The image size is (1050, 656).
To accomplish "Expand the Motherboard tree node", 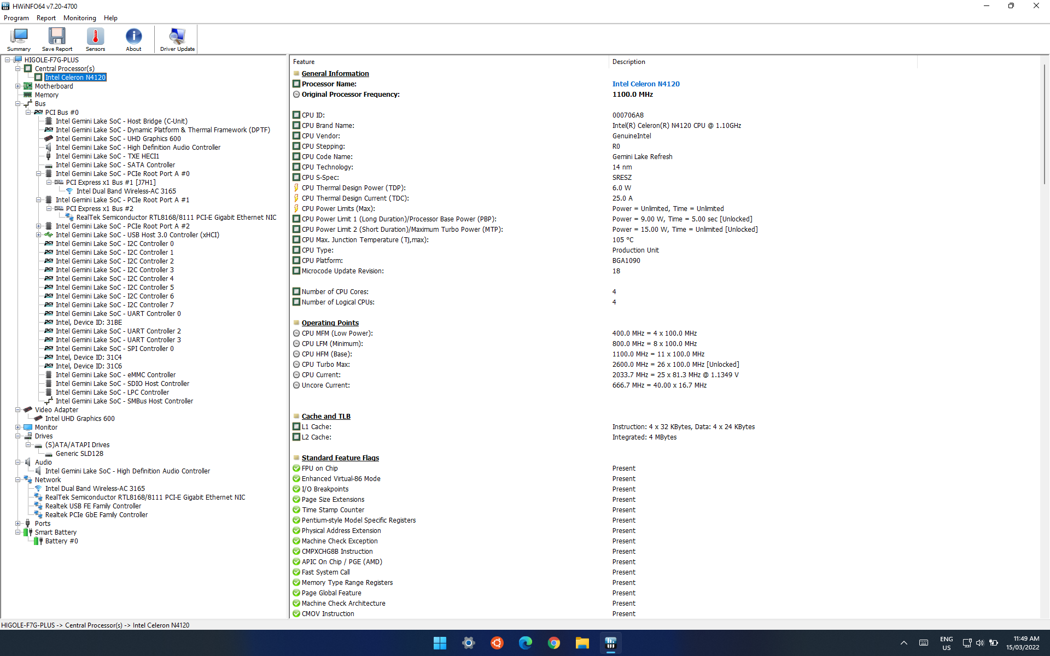I will coord(17,86).
